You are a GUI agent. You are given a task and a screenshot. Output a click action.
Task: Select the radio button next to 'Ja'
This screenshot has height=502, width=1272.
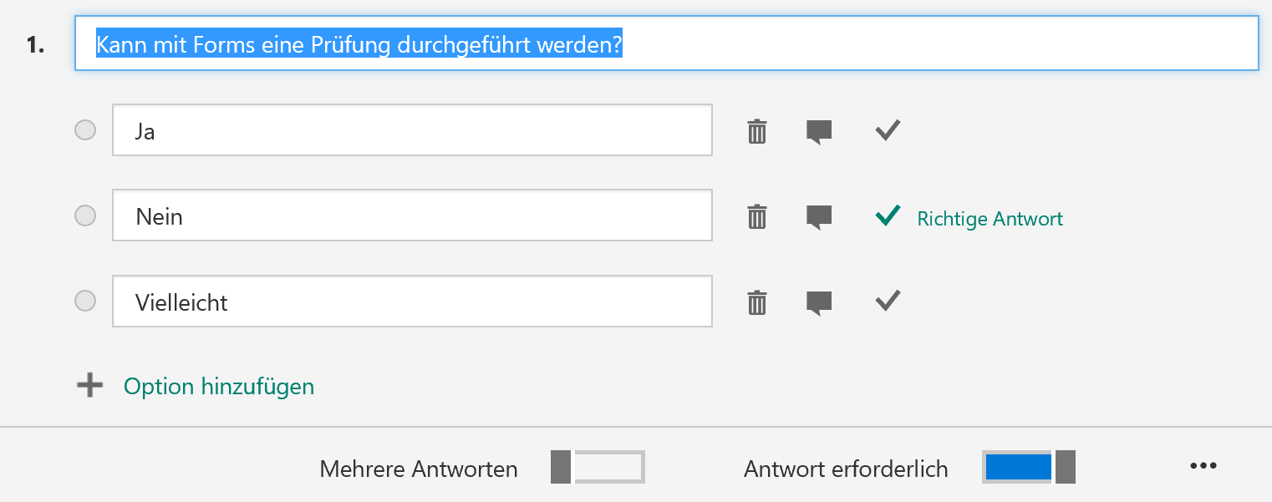tap(85, 130)
